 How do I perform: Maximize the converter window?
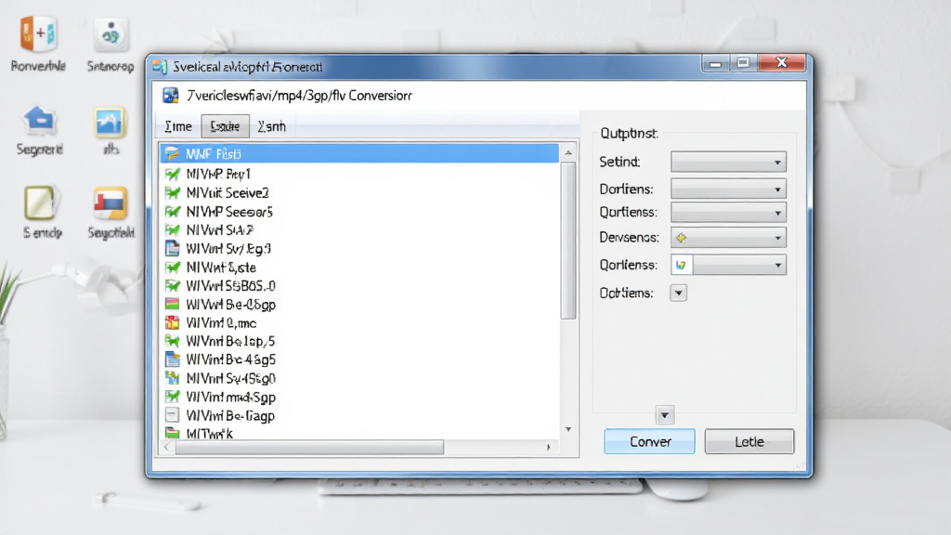743,63
